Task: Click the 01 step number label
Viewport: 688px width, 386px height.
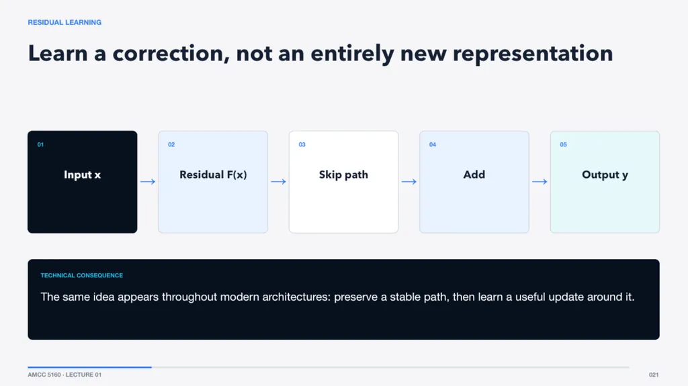Action: coord(40,145)
